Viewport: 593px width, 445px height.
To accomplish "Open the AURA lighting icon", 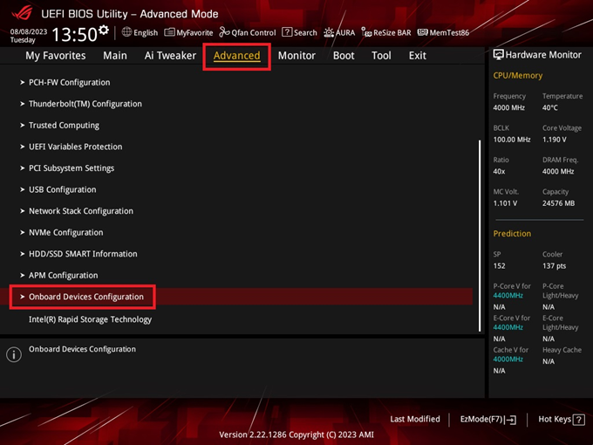I will [x=329, y=32].
